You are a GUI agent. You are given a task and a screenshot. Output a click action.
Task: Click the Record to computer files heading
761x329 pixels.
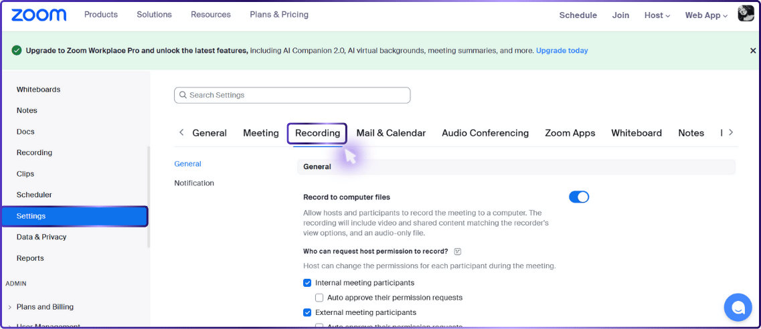click(347, 197)
